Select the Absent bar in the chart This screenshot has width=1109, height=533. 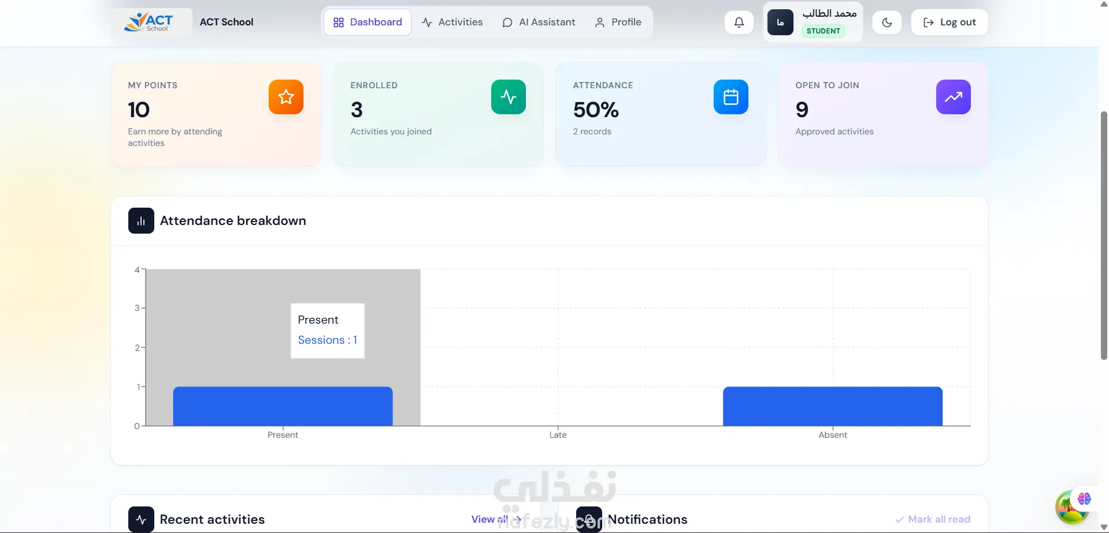click(833, 406)
